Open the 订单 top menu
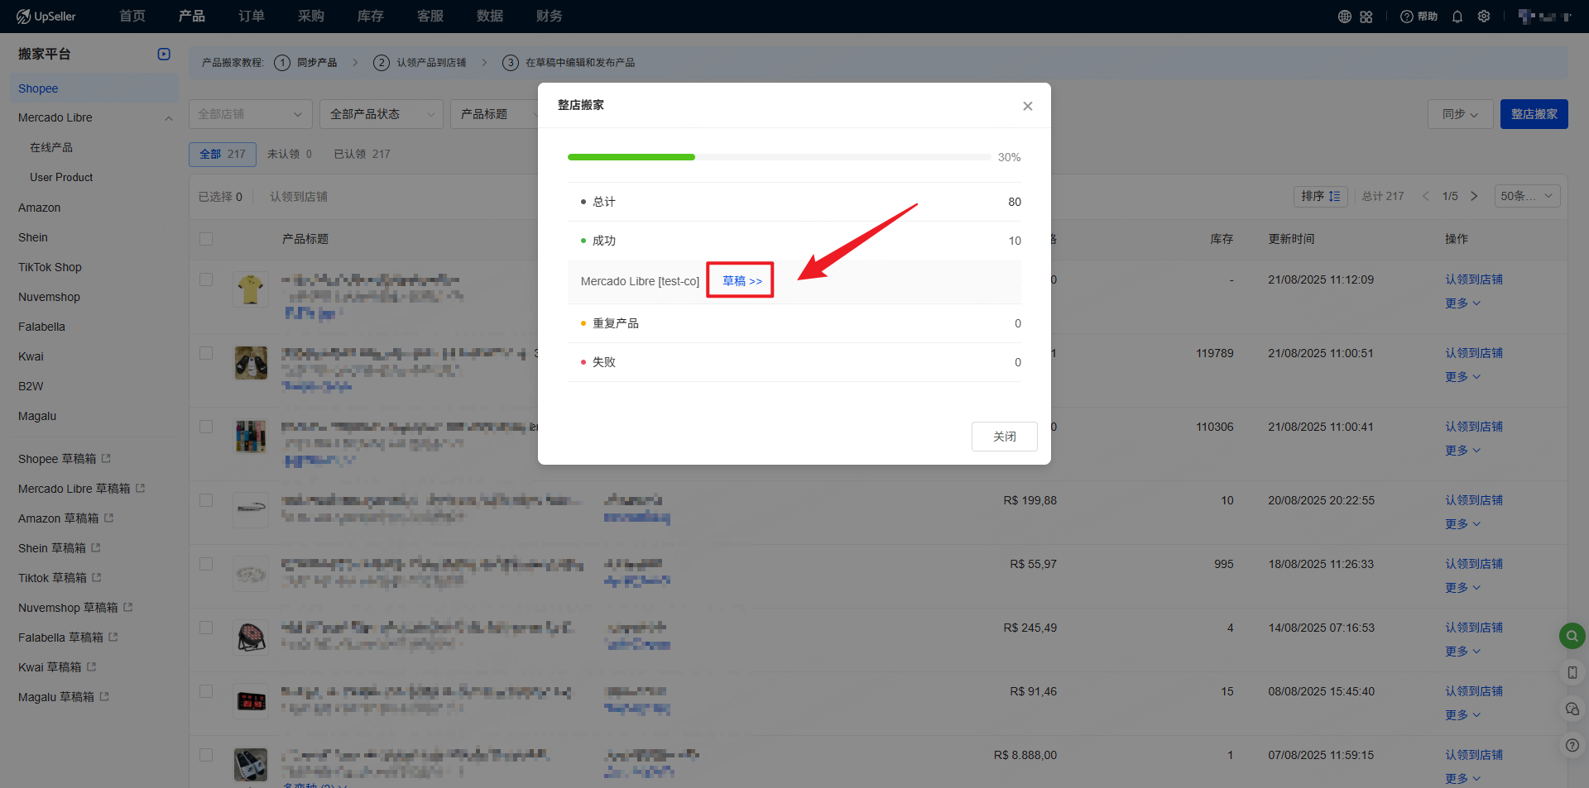 tap(252, 17)
